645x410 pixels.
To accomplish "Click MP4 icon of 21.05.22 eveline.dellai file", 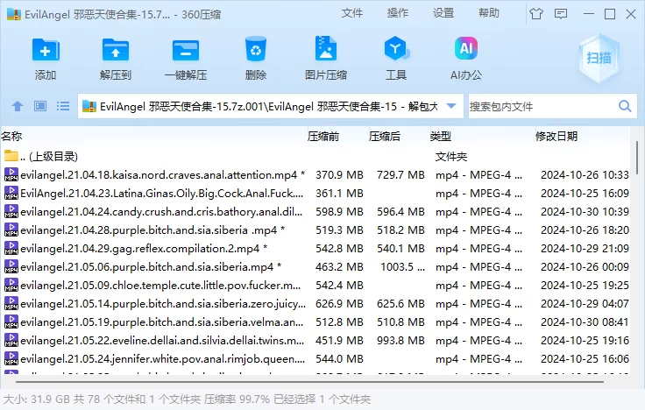I will pyautogui.click(x=11, y=340).
